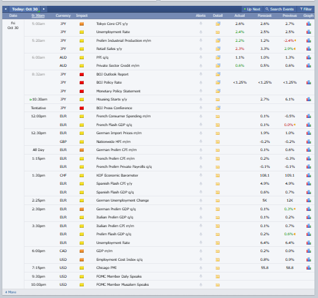This screenshot has width=318, height=298.
Task: Expand detail folder for Employment Cost Index q/q
Action: coord(217,260)
